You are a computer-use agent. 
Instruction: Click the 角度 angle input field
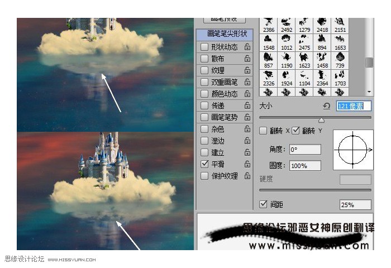pyautogui.click(x=305, y=150)
